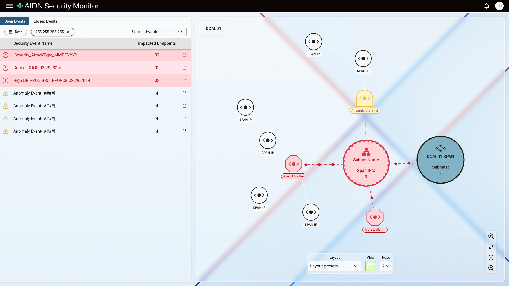Image resolution: width=509 pixels, height=286 pixels.
Task: Click the zoom in magnifier icon
Action: pos(491,236)
